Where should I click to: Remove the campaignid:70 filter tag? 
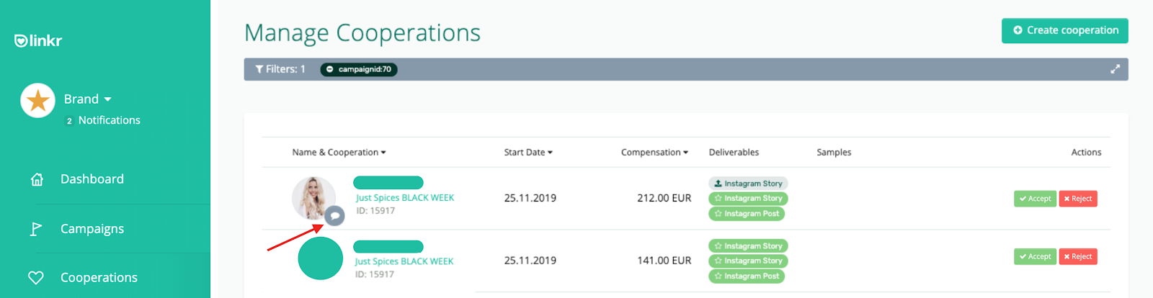(330, 70)
